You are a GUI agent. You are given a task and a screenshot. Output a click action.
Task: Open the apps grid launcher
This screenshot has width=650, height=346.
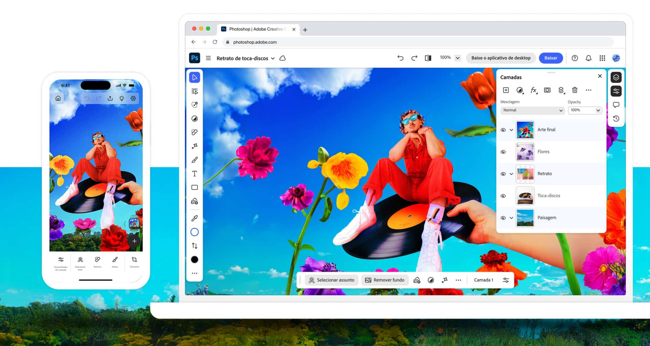tap(602, 58)
